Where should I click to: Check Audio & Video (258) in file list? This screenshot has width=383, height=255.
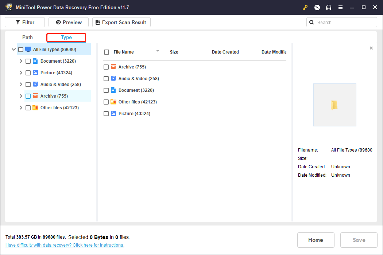tap(106, 79)
